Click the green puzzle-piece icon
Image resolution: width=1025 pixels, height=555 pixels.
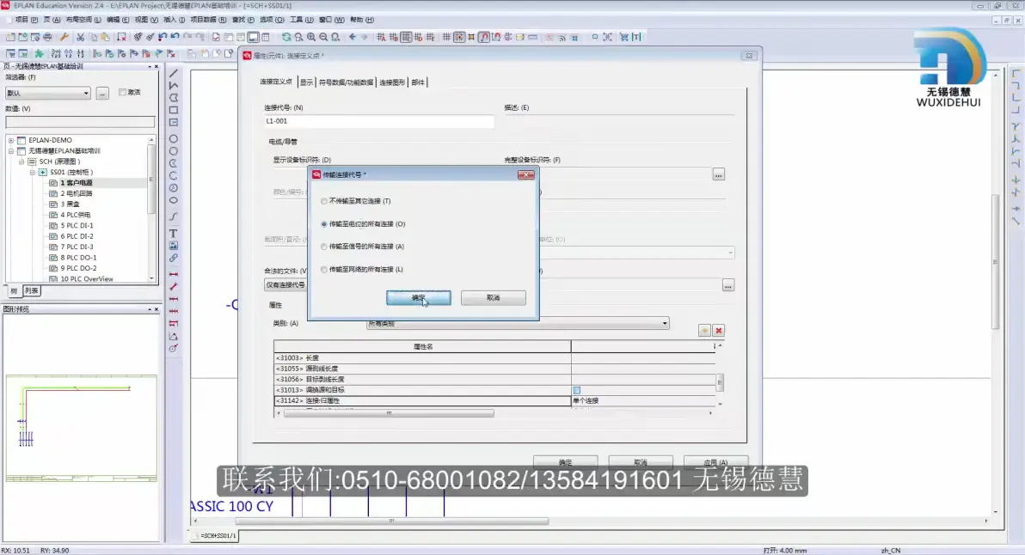click(40, 53)
